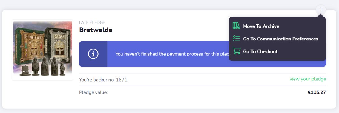339x113 pixels.
Task: Select Go To Checkout from the menu
Action: click(x=260, y=51)
